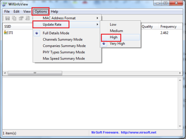
Task: Click the lower pane scroll up arrow
Action: (180, 80)
